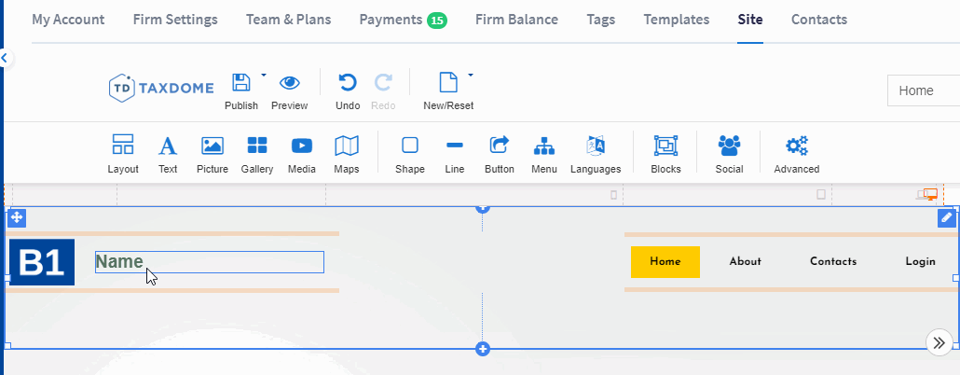The image size is (960, 375).
Task: Click the Name text field
Action: click(210, 262)
